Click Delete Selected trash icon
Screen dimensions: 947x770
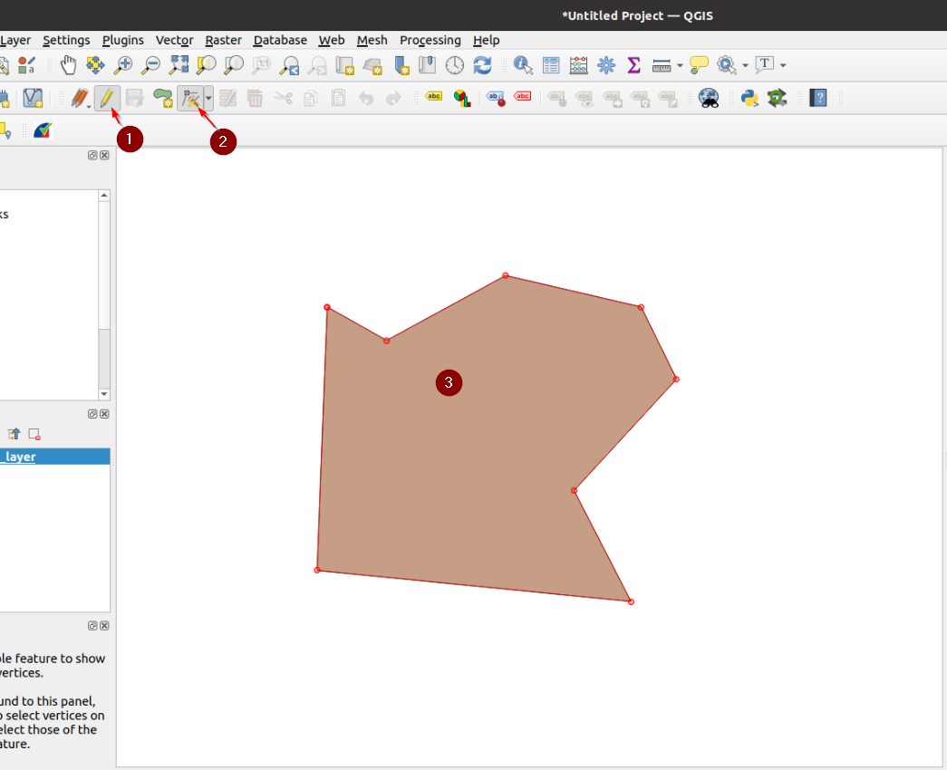tap(255, 98)
